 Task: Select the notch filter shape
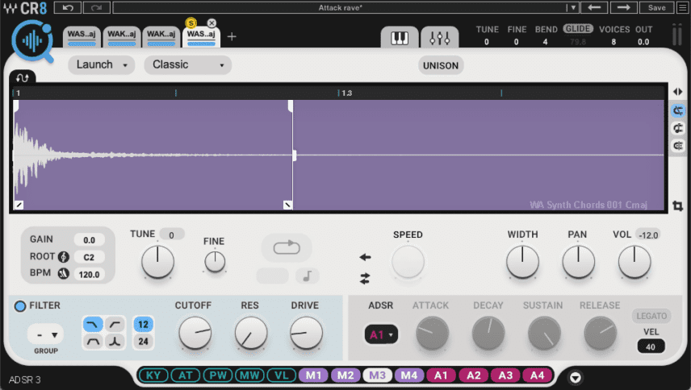115,341
